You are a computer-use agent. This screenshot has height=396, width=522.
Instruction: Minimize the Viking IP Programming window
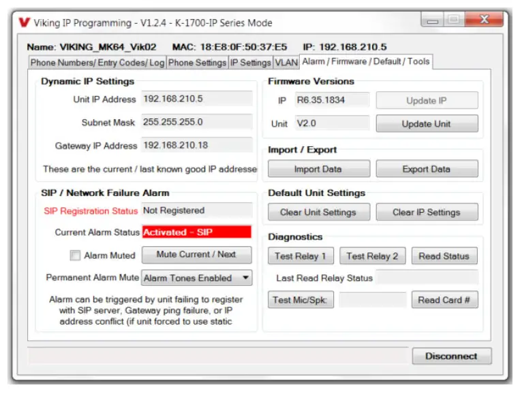[x=433, y=20]
